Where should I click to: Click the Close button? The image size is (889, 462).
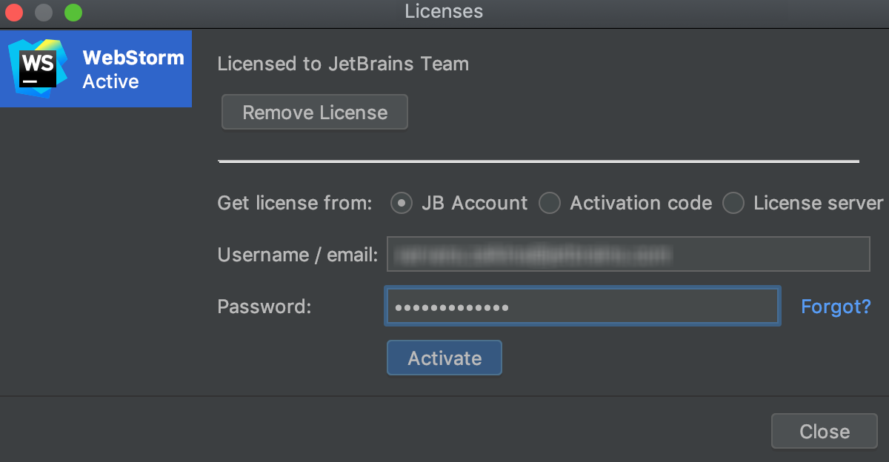point(825,431)
